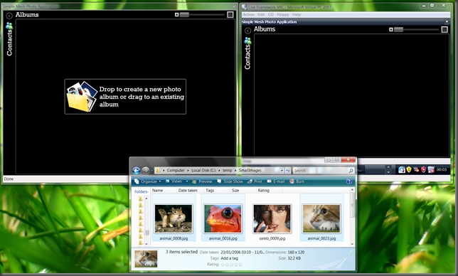The width and height of the screenshot is (458, 276).
Task: Click SmallImages in address path
Action: [250, 170]
